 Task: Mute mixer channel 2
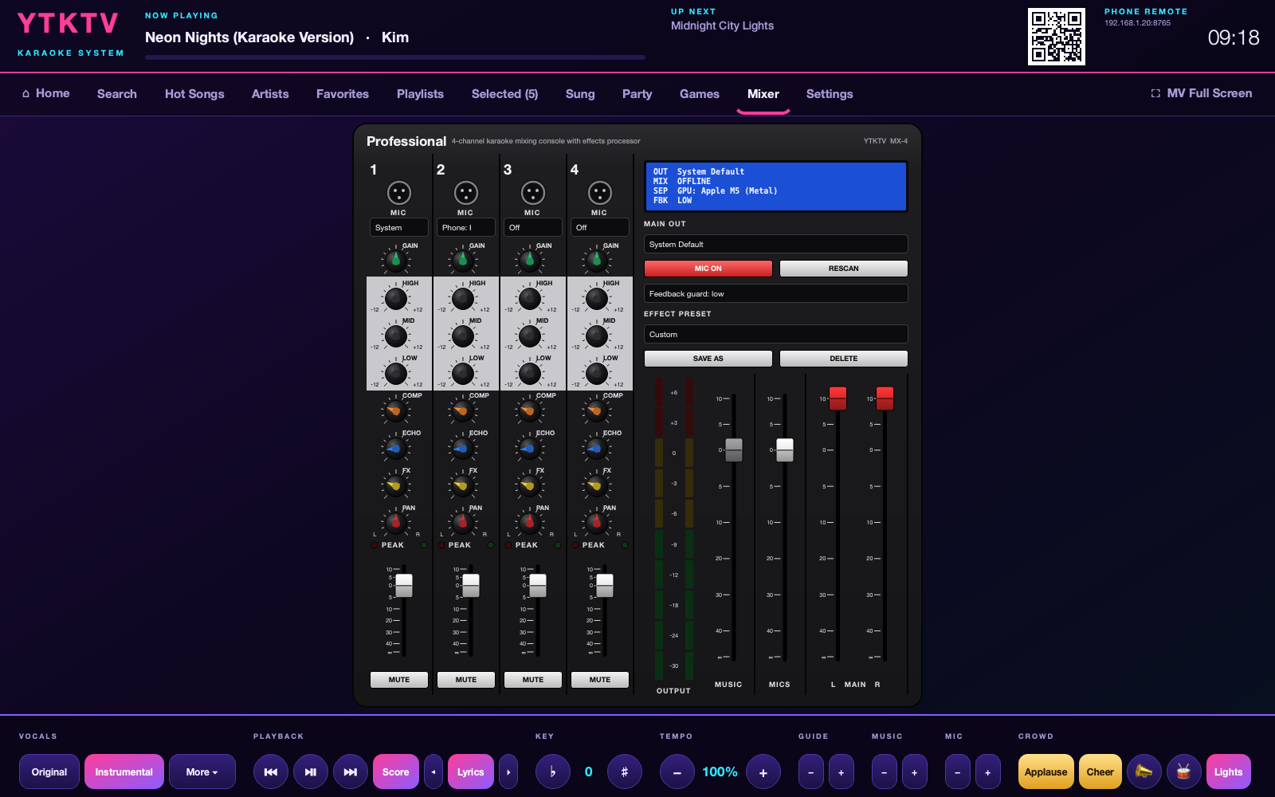click(466, 680)
